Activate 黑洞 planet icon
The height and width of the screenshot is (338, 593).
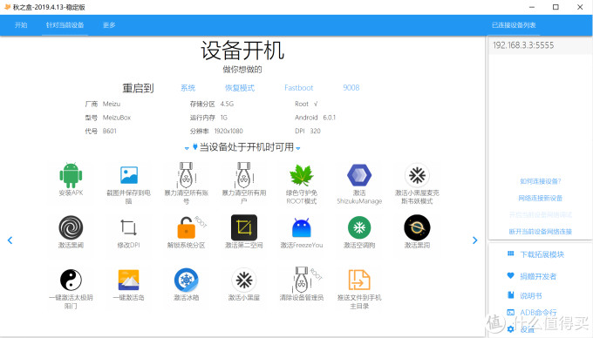(417, 227)
